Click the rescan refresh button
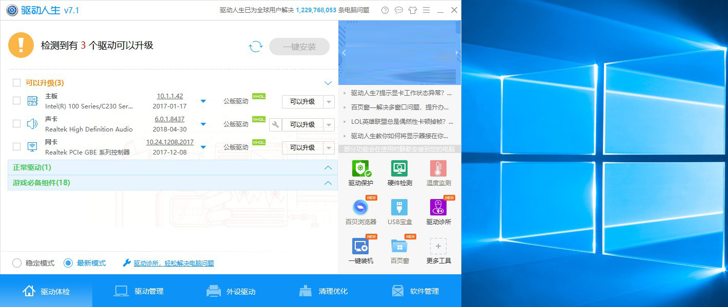The image size is (728, 307). (255, 46)
